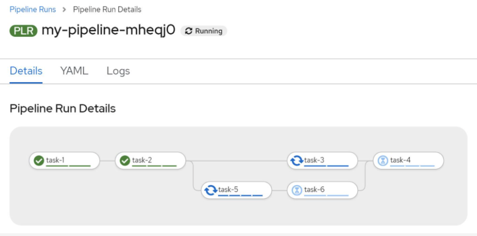Click the running sync icon on task-3
Screen dimensions: 477x236
297,160
